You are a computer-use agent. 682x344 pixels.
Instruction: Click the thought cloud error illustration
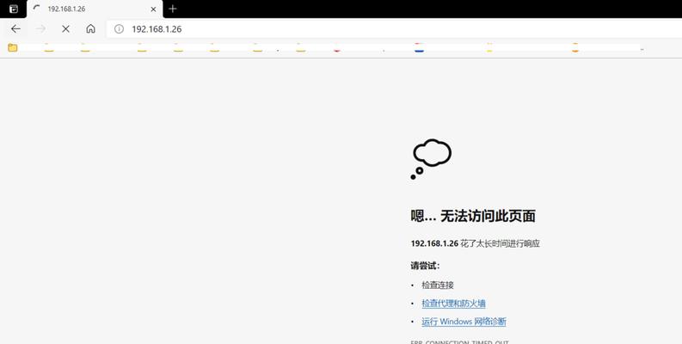click(431, 159)
